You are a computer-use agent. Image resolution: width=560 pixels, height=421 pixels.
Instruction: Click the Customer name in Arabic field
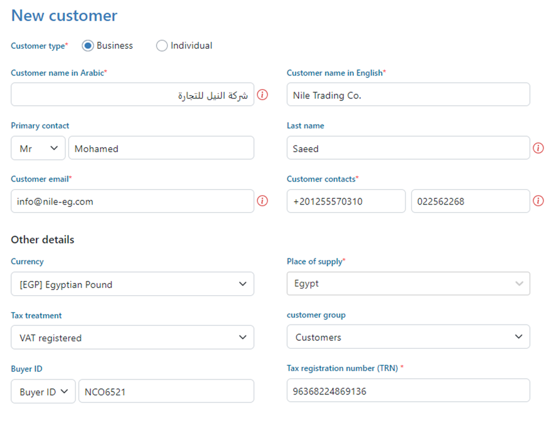click(x=132, y=95)
